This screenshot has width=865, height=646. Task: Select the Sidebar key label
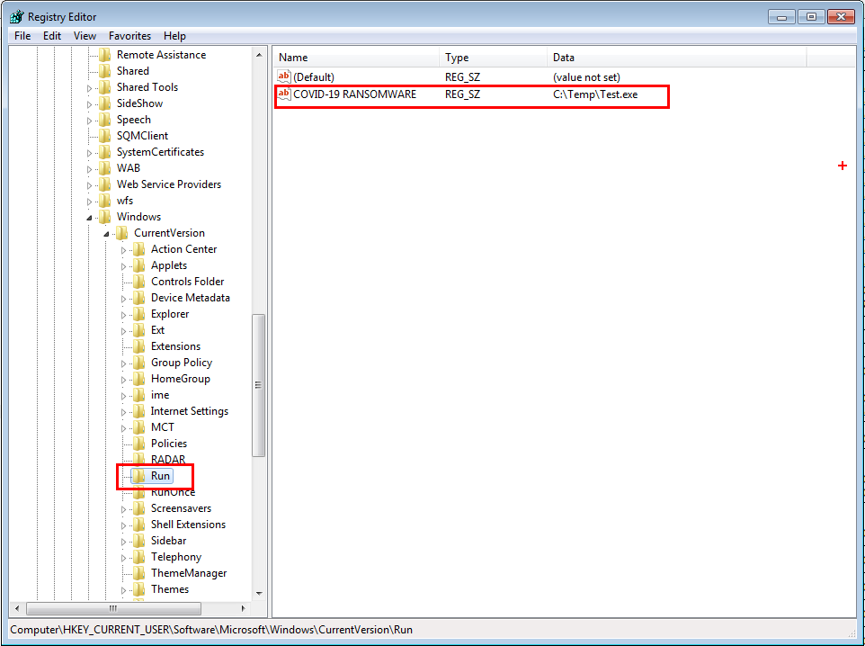point(168,541)
